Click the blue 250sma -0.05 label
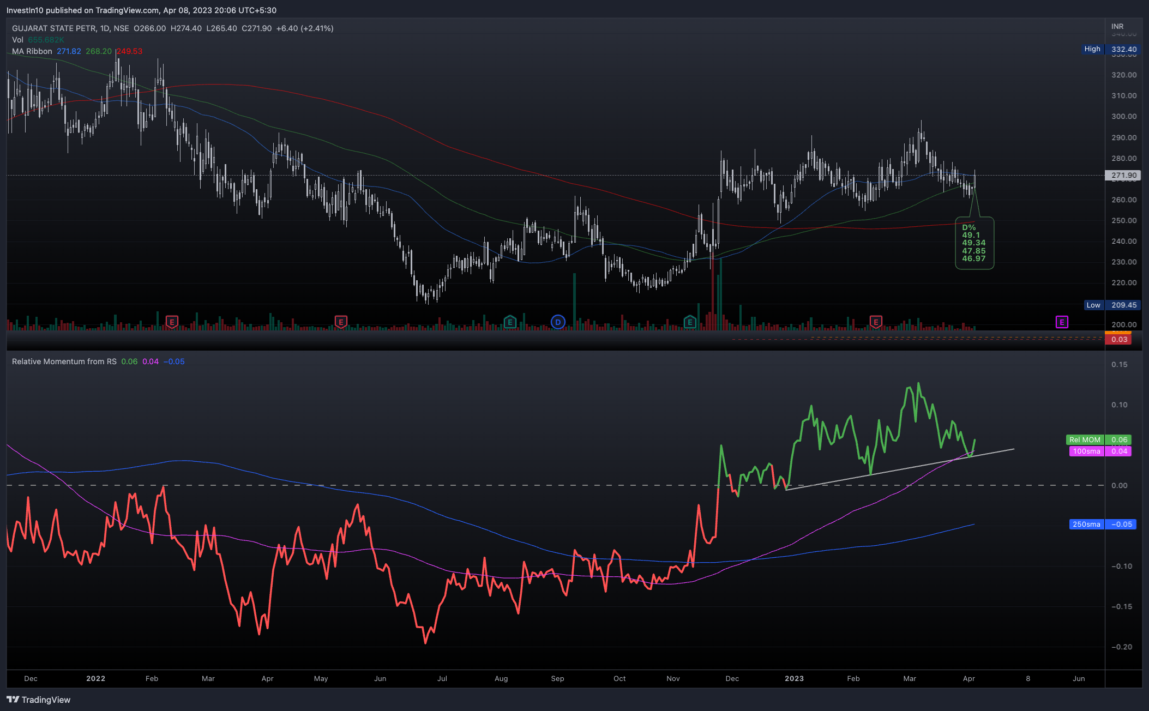 pyautogui.click(x=1102, y=525)
